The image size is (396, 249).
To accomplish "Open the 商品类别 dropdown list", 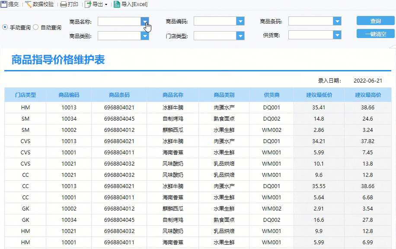I will point(145,36).
